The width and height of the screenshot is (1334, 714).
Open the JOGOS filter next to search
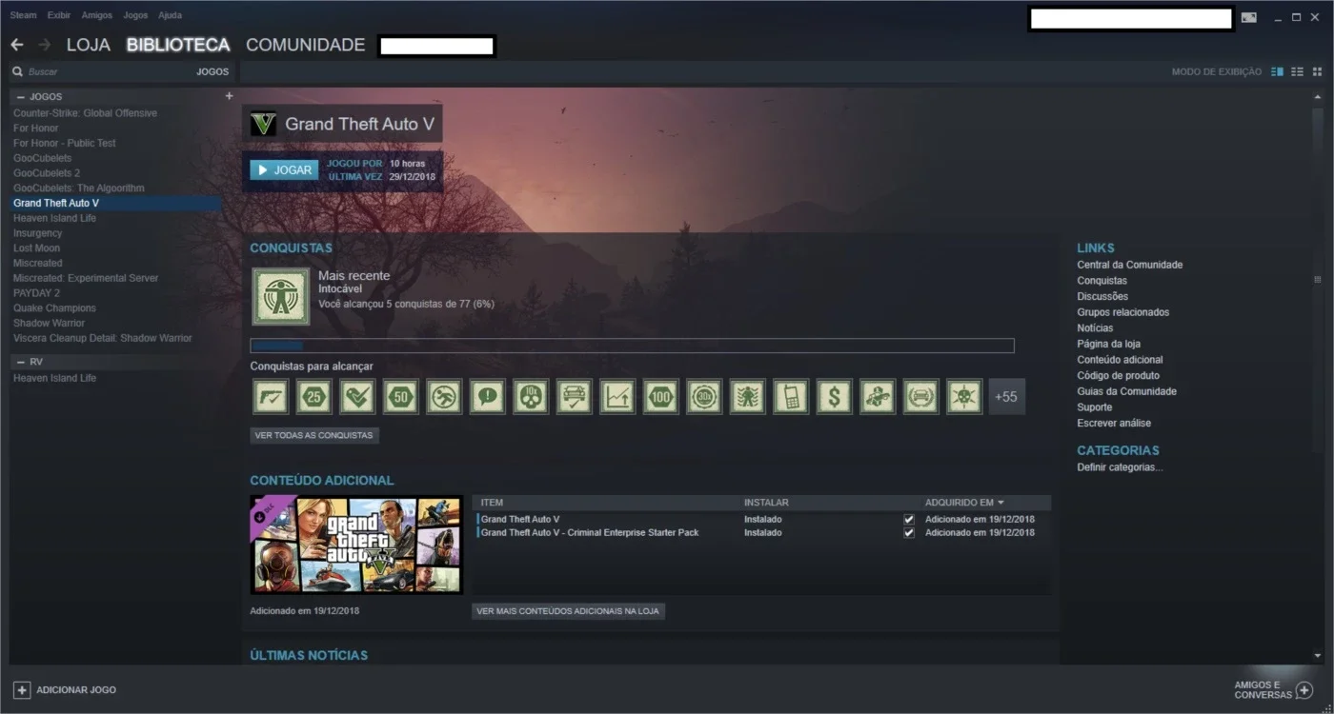[212, 71]
